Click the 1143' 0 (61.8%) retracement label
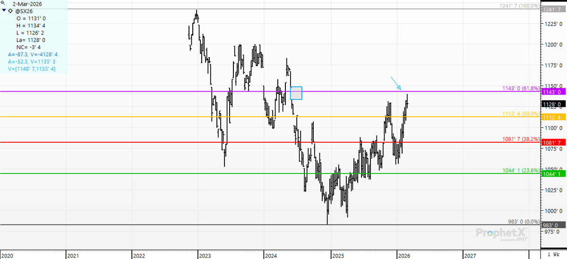This screenshot has width=567, height=259. (521, 88)
